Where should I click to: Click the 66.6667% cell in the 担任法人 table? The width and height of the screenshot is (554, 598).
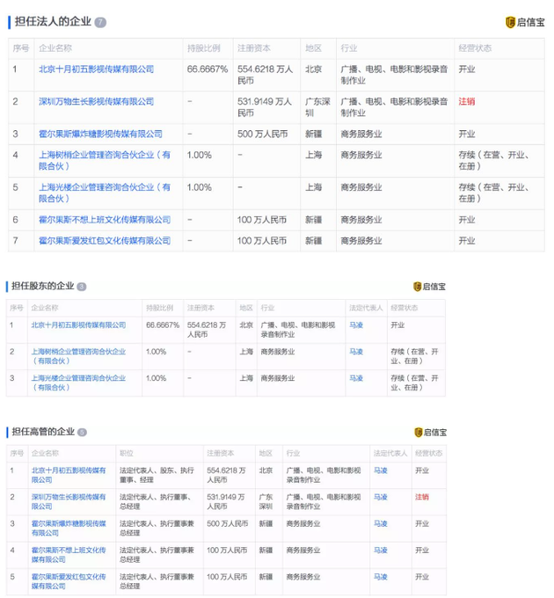tap(208, 69)
